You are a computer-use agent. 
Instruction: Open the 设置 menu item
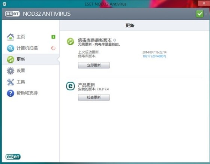click(31, 71)
